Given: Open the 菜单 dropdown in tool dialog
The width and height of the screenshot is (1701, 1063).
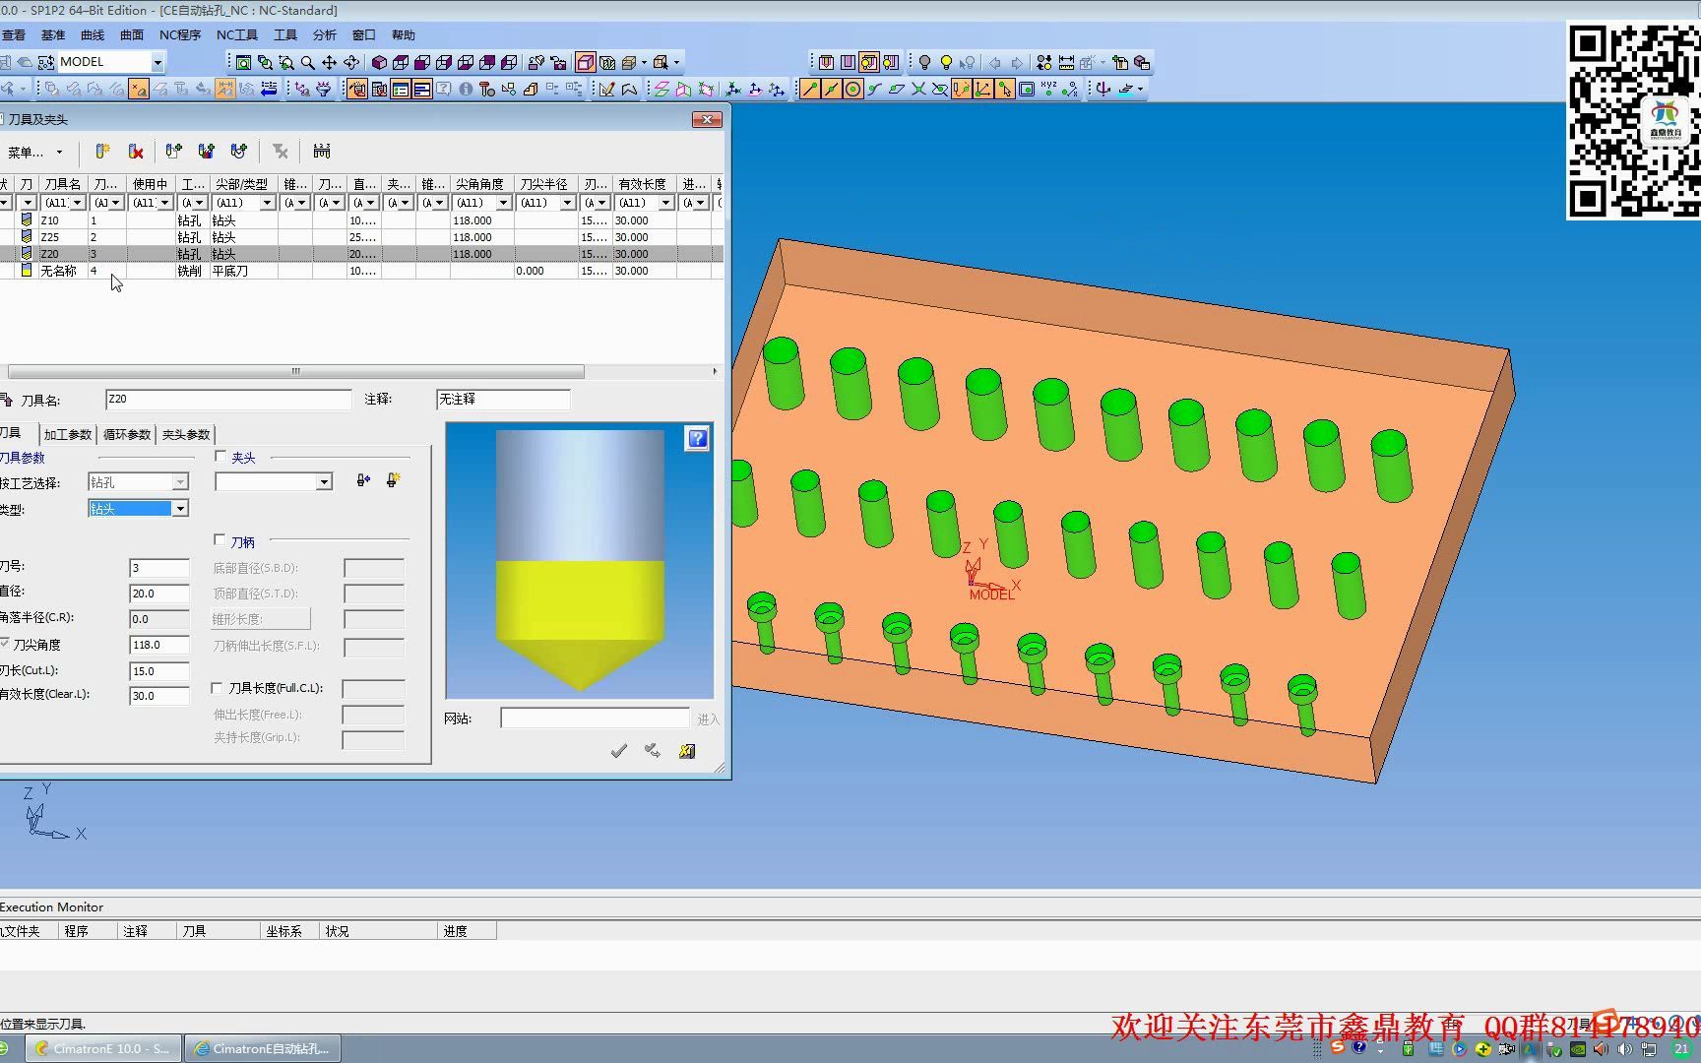Looking at the screenshot, I should point(35,153).
